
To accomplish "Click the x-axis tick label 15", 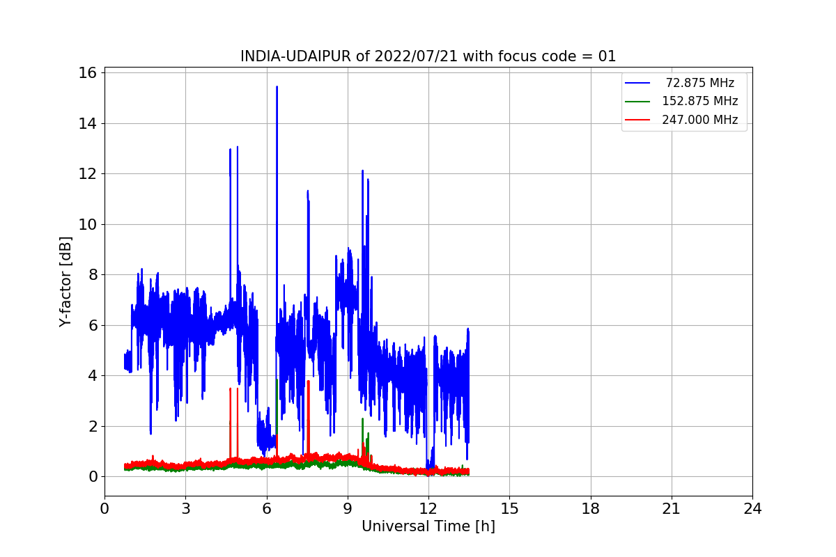I will 509,509.
